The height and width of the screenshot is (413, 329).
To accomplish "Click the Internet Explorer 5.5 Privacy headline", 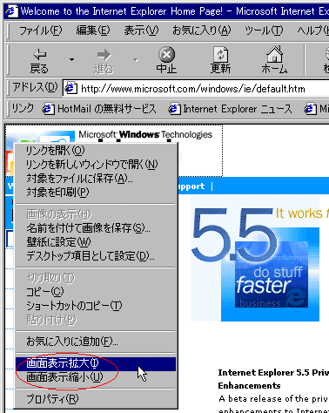I will pyautogui.click(x=273, y=379).
